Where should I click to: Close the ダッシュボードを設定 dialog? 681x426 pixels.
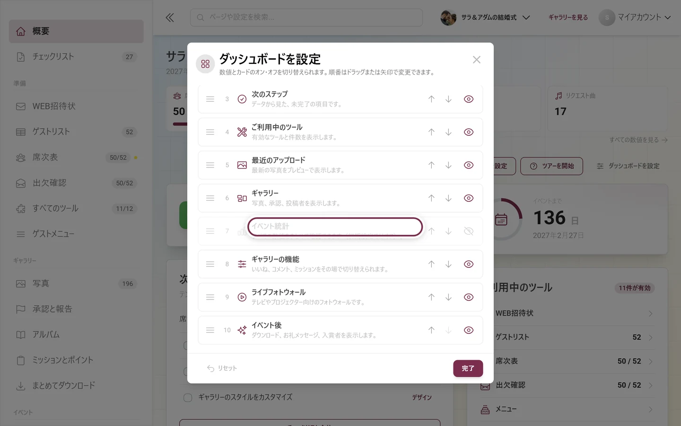point(477,60)
